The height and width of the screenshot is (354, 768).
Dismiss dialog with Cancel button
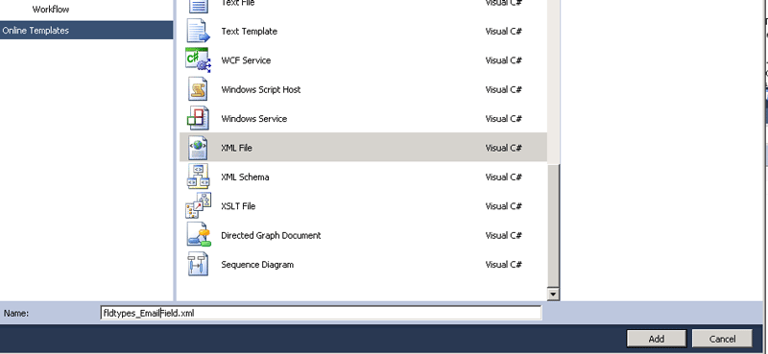click(x=722, y=339)
